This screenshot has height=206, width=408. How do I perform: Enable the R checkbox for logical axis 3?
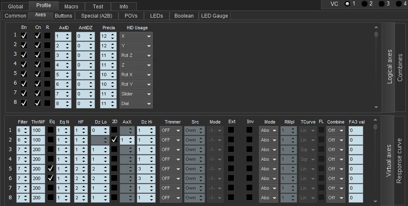click(x=48, y=55)
